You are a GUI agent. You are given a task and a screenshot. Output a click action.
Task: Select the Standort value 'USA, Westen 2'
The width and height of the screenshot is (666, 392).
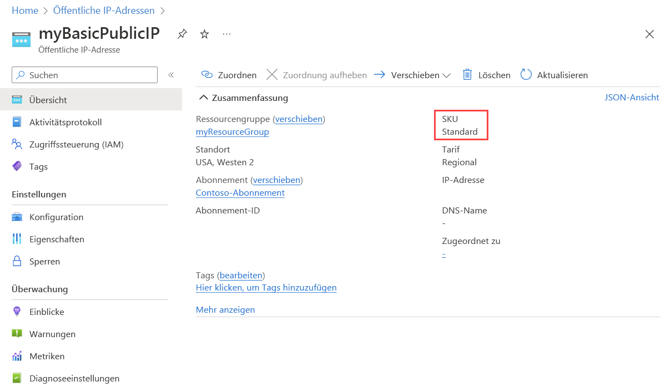pyautogui.click(x=225, y=162)
